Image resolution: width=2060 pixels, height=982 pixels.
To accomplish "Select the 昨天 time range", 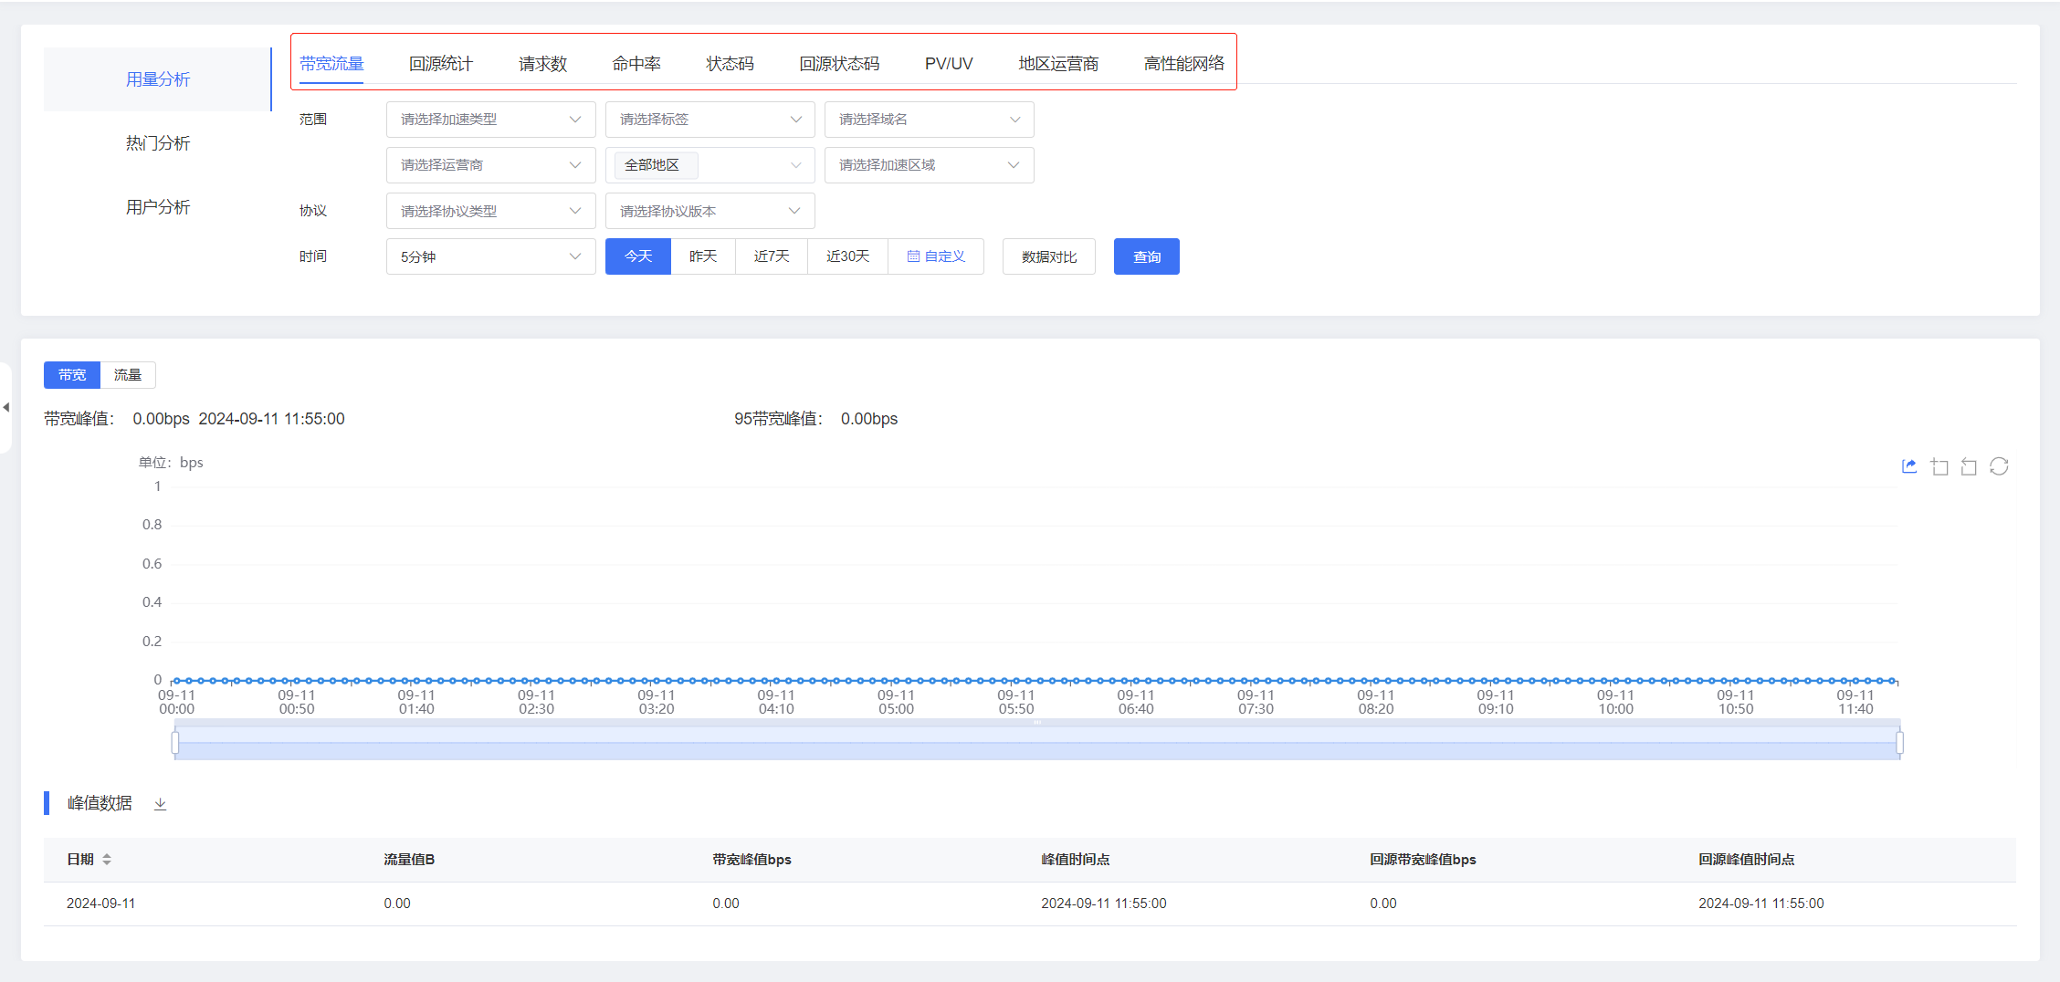I will 703,256.
